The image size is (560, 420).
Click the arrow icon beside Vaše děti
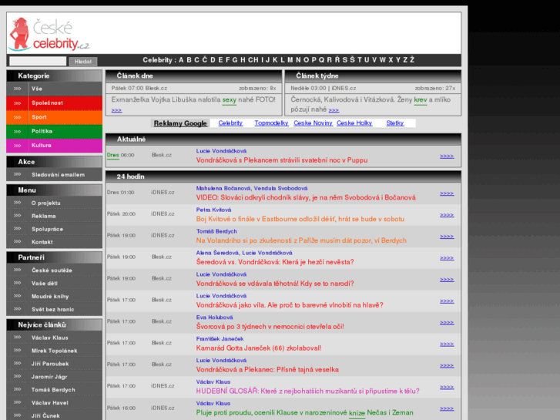tap(17, 283)
